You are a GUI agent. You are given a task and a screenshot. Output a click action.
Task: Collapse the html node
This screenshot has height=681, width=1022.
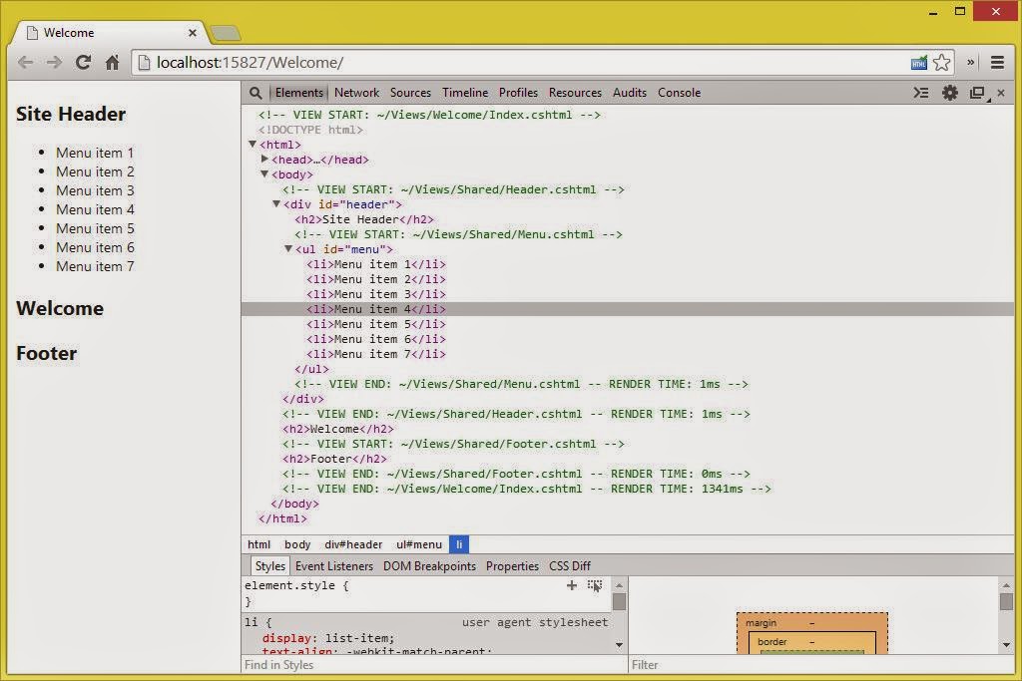pyautogui.click(x=254, y=145)
